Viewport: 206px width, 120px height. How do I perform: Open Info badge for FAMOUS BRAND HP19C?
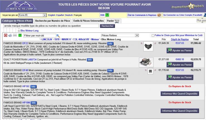(x=33, y=87)
